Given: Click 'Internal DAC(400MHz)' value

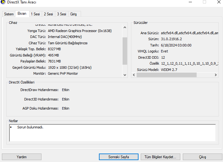Looking at the screenshot, I should (x=65, y=37).
